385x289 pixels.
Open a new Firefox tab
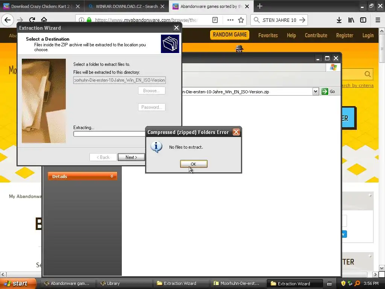(x=259, y=6)
